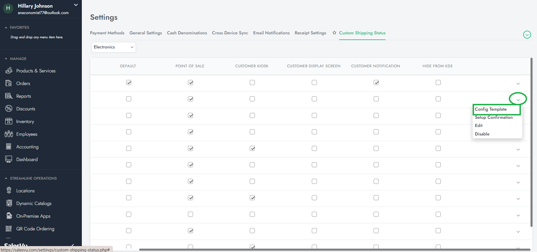
Task: Collapse the Favorites sidebar section
Action: pyautogui.click(x=6, y=28)
